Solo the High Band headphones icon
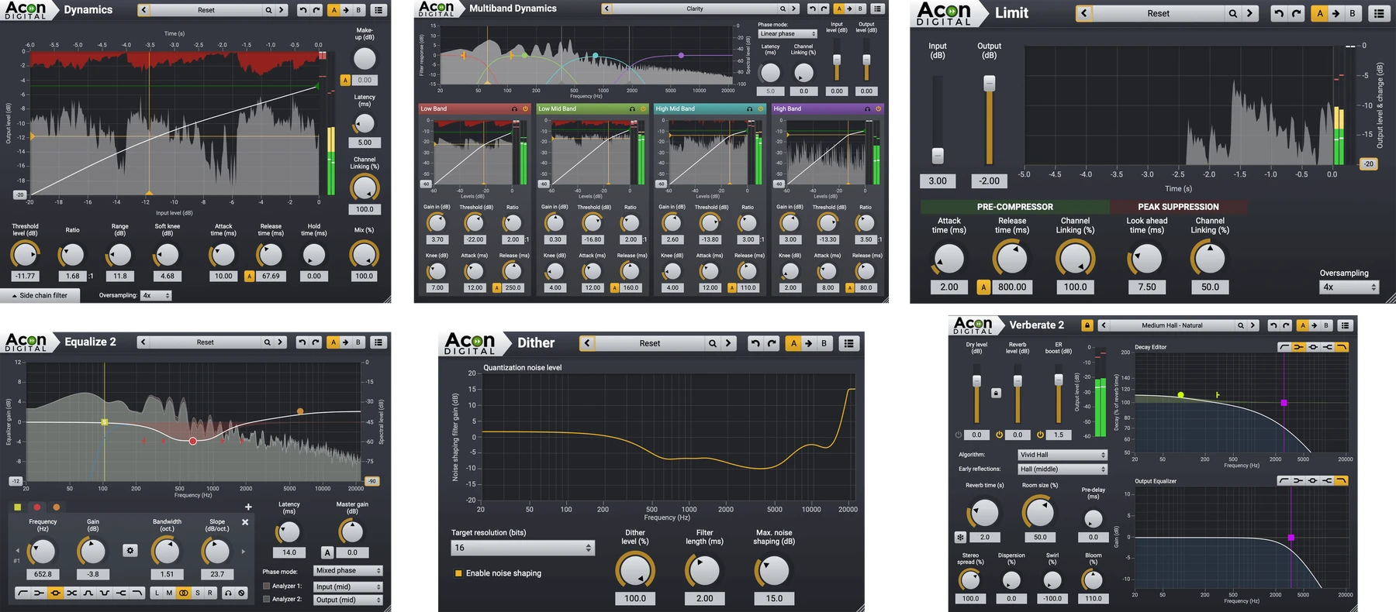1396x612 pixels. click(867, 108)
